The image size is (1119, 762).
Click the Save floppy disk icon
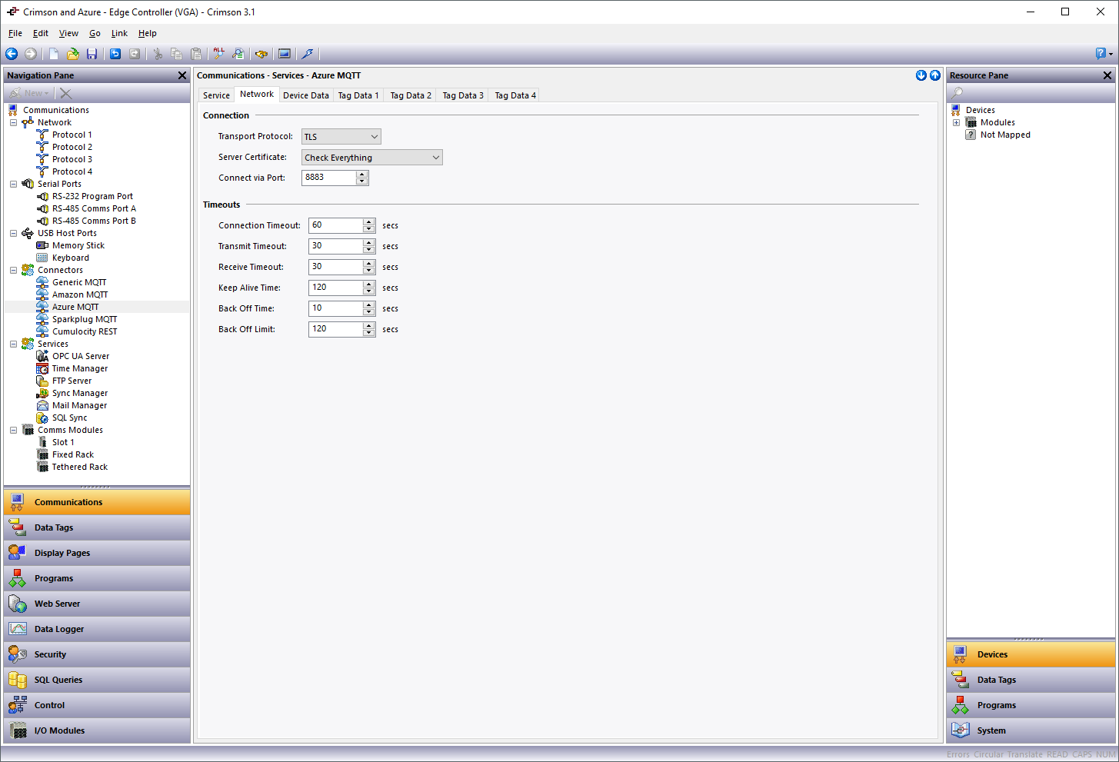(92, 54)
